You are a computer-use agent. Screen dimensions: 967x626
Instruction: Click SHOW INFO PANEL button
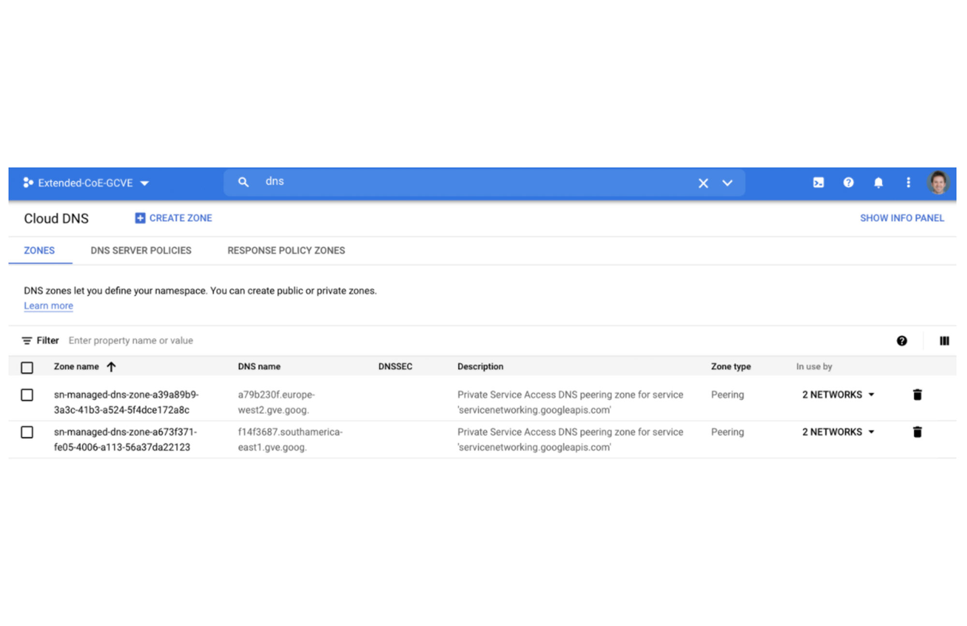point(903,218)
